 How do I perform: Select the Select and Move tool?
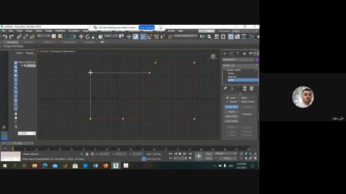[x=81, y=37]
